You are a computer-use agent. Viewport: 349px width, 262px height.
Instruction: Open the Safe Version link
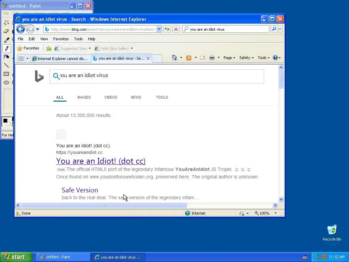80,190
